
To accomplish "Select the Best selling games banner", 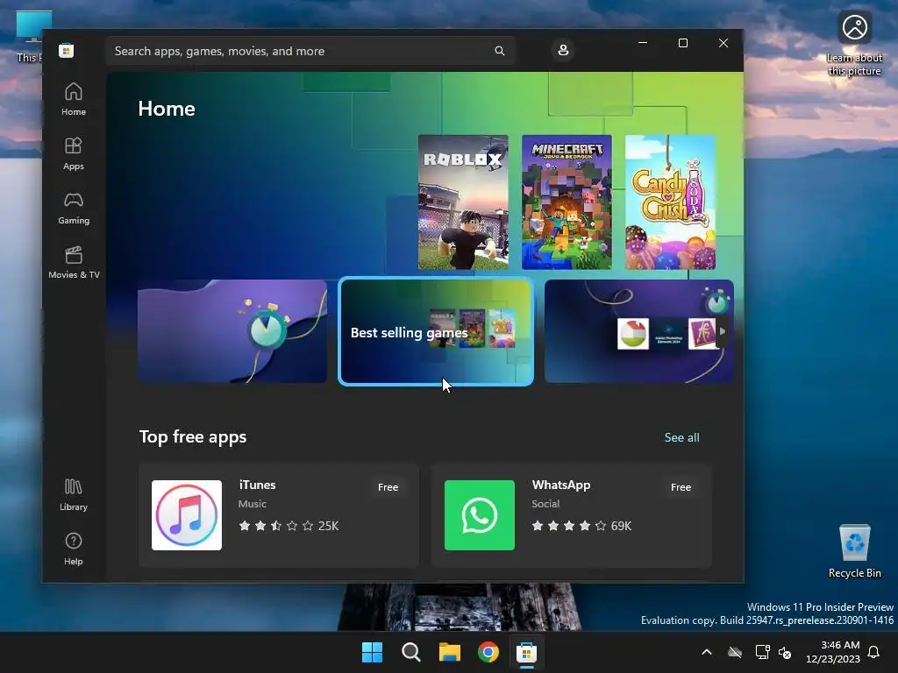I will click(436, 331).
